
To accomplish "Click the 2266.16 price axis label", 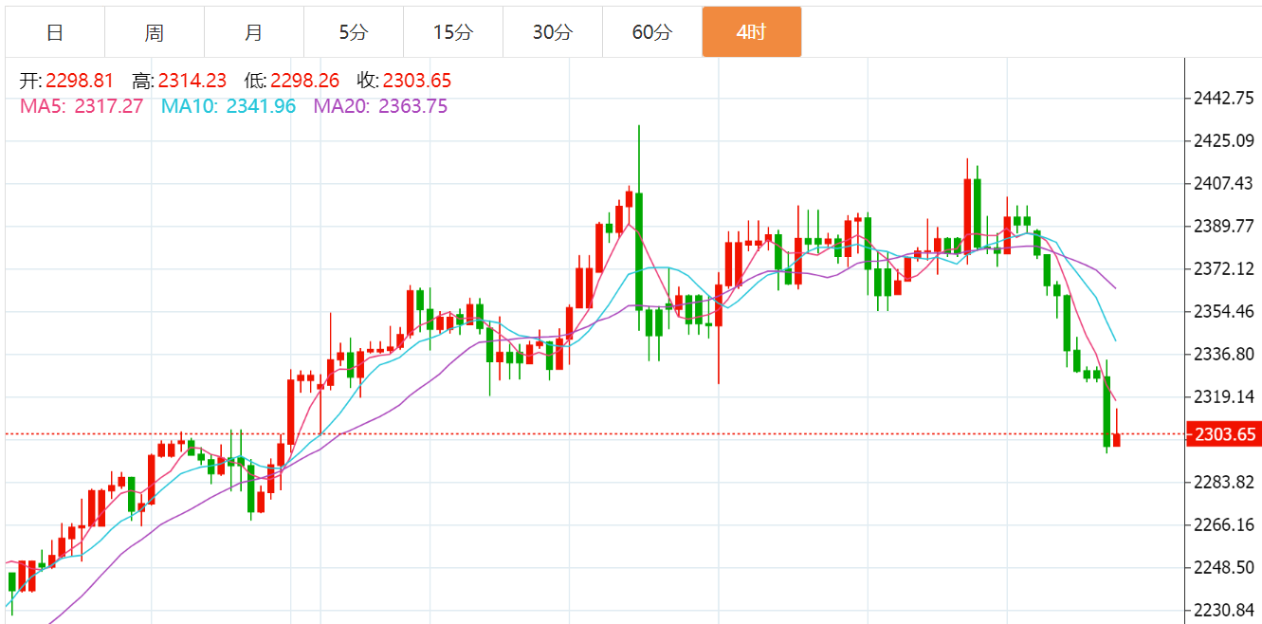I will 1223,525.
